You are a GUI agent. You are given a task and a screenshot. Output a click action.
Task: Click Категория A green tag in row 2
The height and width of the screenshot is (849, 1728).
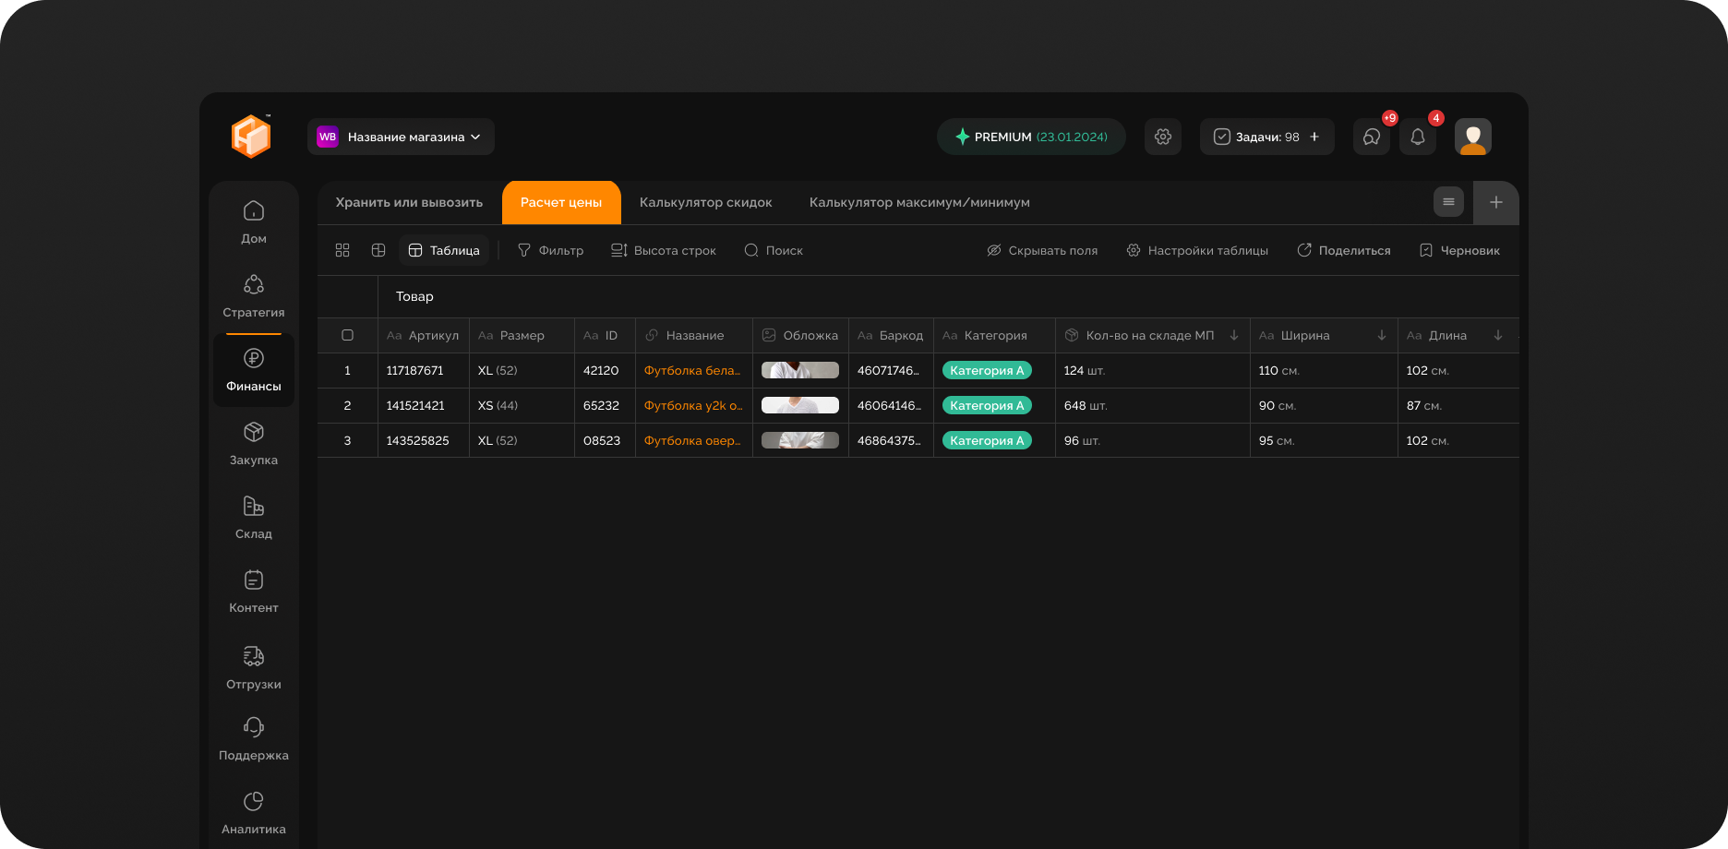coord(987,406)
